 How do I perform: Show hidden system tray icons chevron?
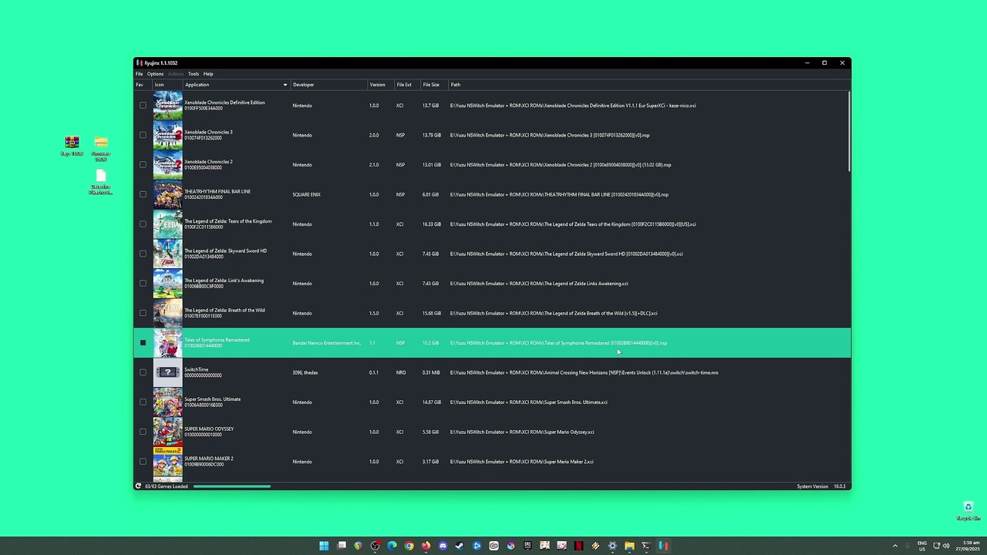coord(894,546)
